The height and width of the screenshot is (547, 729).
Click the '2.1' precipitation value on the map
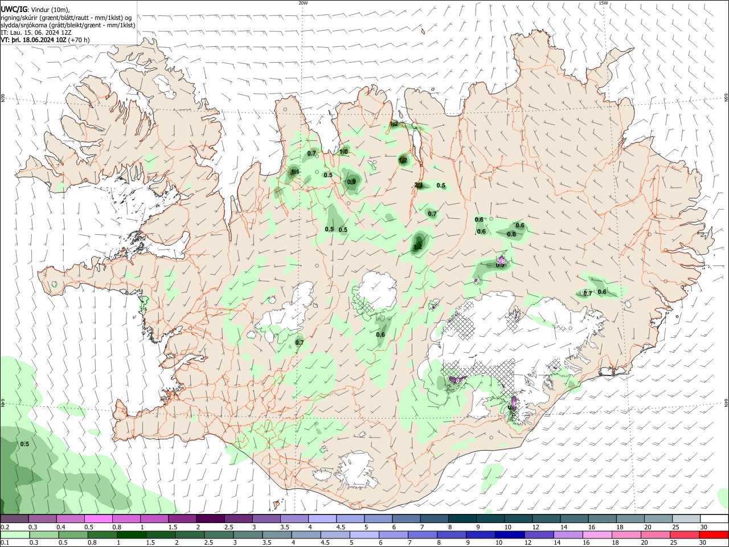(x=419, y=185)
